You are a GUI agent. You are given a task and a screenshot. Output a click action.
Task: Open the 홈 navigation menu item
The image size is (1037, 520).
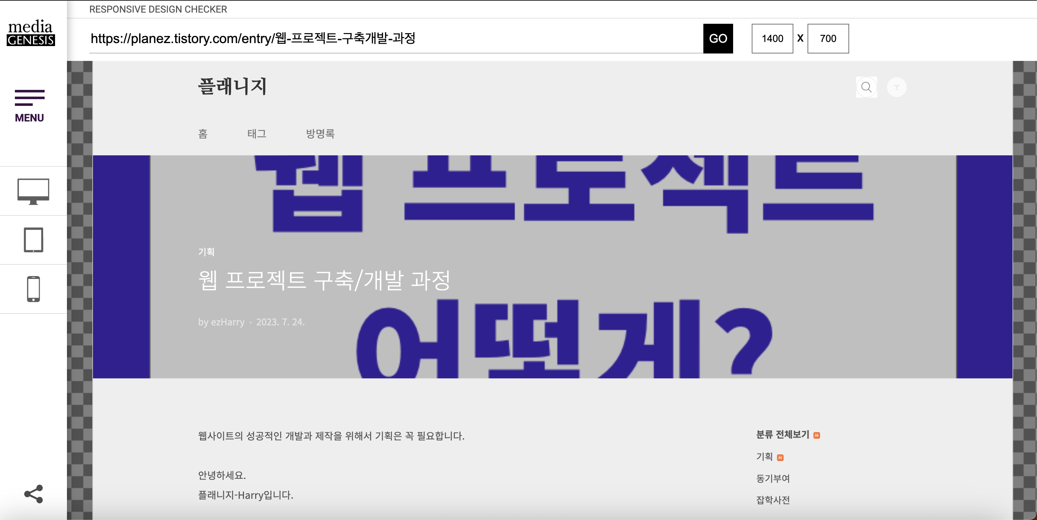[203, 133]
